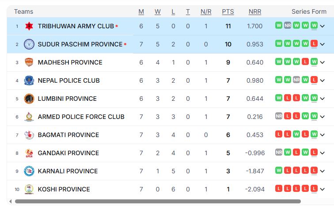The image size is (334, 210).
Task: Click the Gandaki Province team logo
Action: click(29, 153)
